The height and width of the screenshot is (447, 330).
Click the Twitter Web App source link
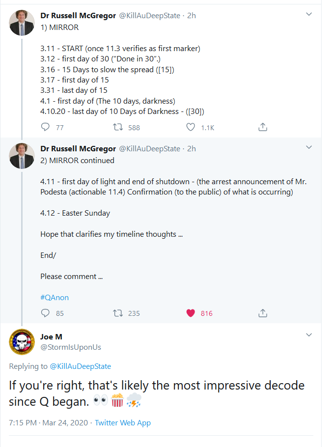(123, 423)
